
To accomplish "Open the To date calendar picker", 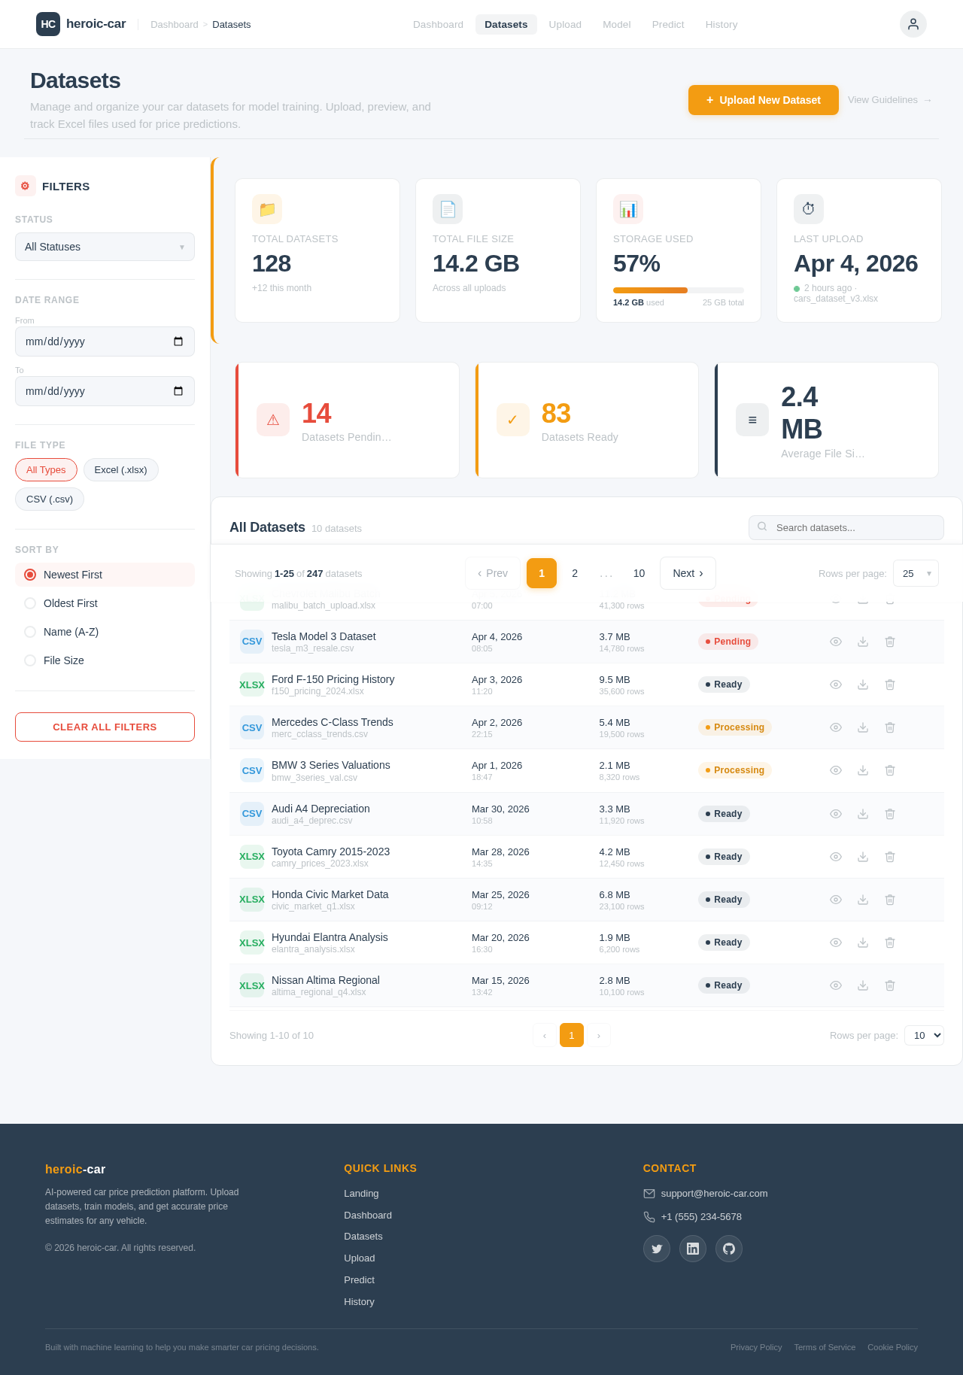I will pos(178,391).
